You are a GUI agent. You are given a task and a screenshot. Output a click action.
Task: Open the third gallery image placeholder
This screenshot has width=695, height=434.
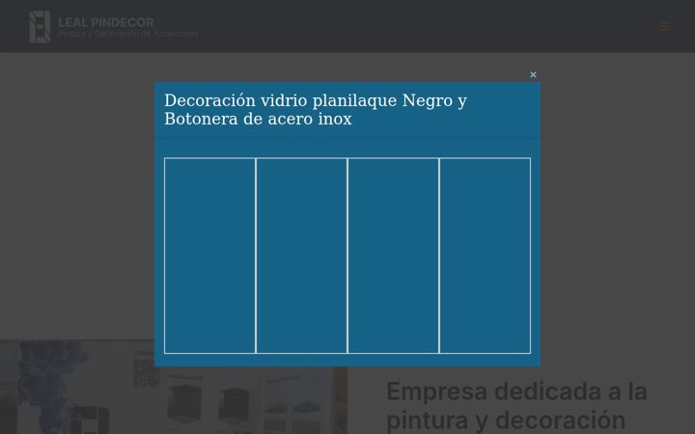click(393, 256)
